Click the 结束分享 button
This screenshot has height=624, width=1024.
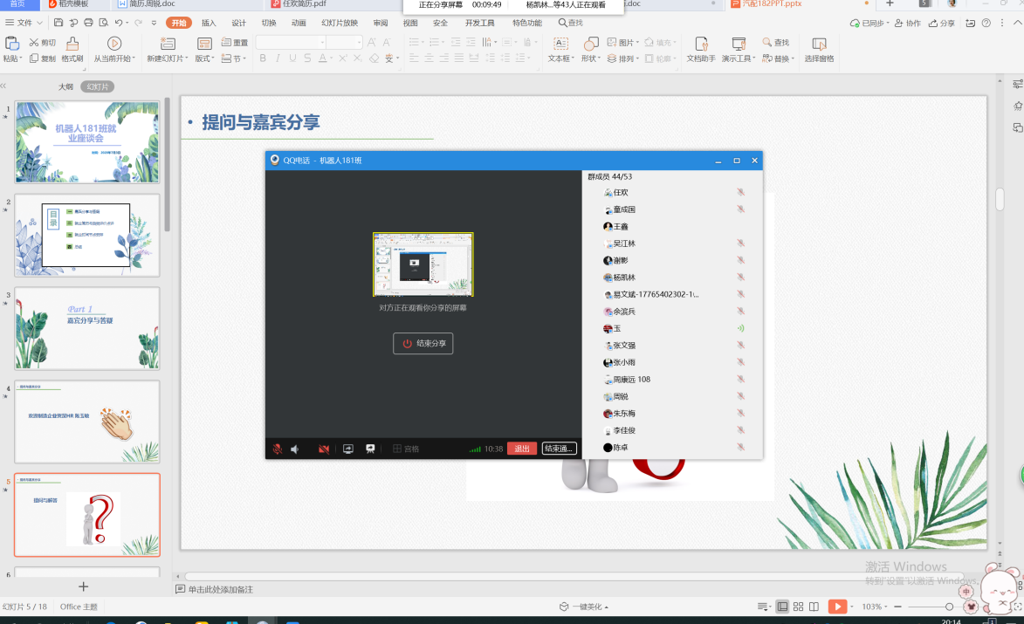pyautogui.click(x=423, y=343)
